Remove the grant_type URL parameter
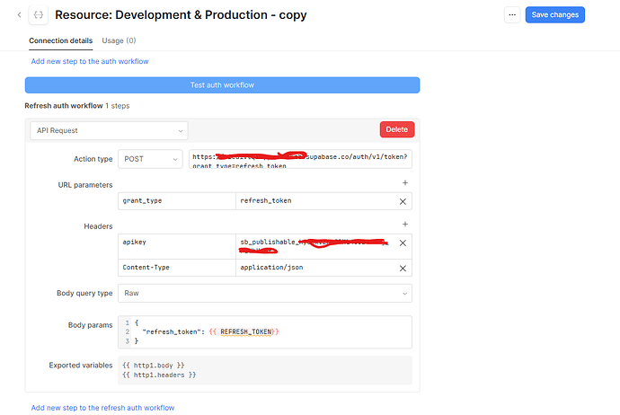The image size is (620, 415). 403,201
